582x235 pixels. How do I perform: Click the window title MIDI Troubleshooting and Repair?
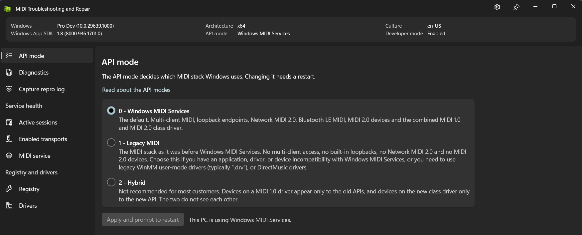point(53,9)
